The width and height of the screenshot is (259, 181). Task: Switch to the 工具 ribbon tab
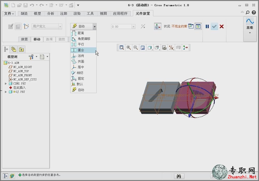point(90,13)
